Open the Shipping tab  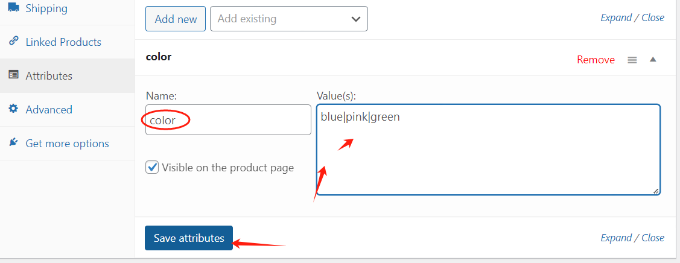pyautogui.click(x=46, y=8)
